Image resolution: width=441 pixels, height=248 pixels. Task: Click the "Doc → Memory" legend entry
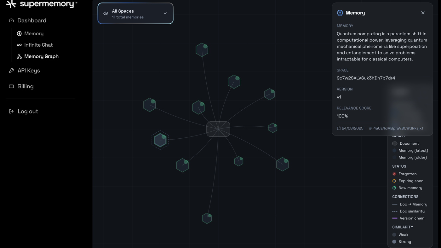click(410, 204)
